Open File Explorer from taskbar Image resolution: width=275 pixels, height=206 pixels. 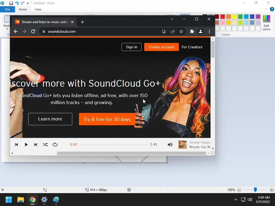pos(20,200)
